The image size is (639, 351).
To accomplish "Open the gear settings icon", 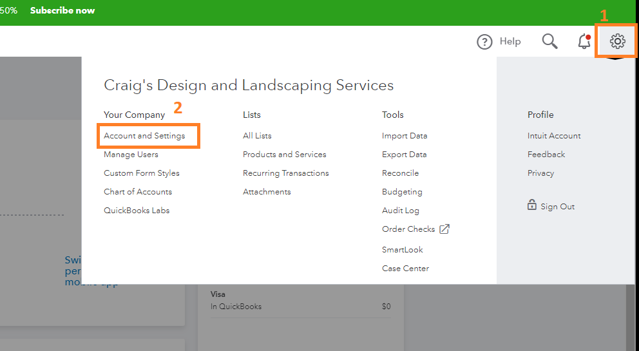I will [617, 41].
